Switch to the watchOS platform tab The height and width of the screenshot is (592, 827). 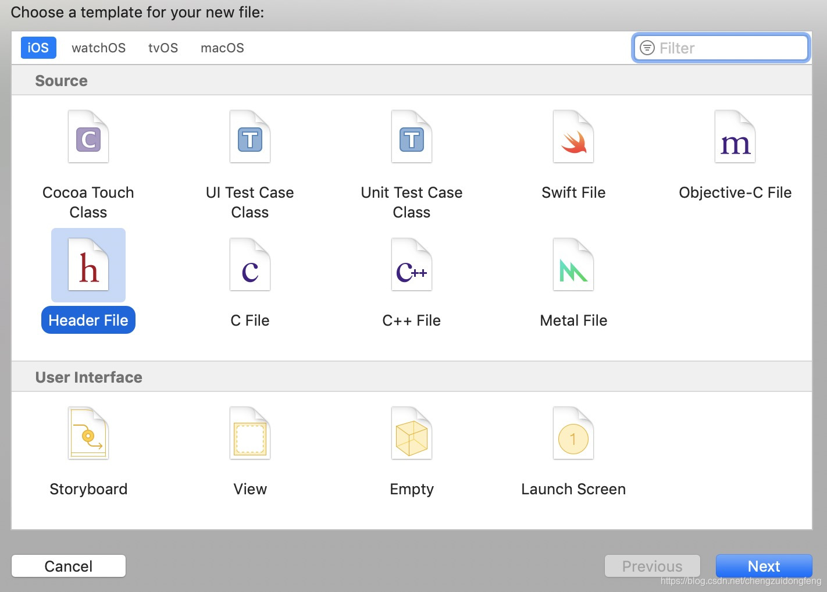[99, 48]
